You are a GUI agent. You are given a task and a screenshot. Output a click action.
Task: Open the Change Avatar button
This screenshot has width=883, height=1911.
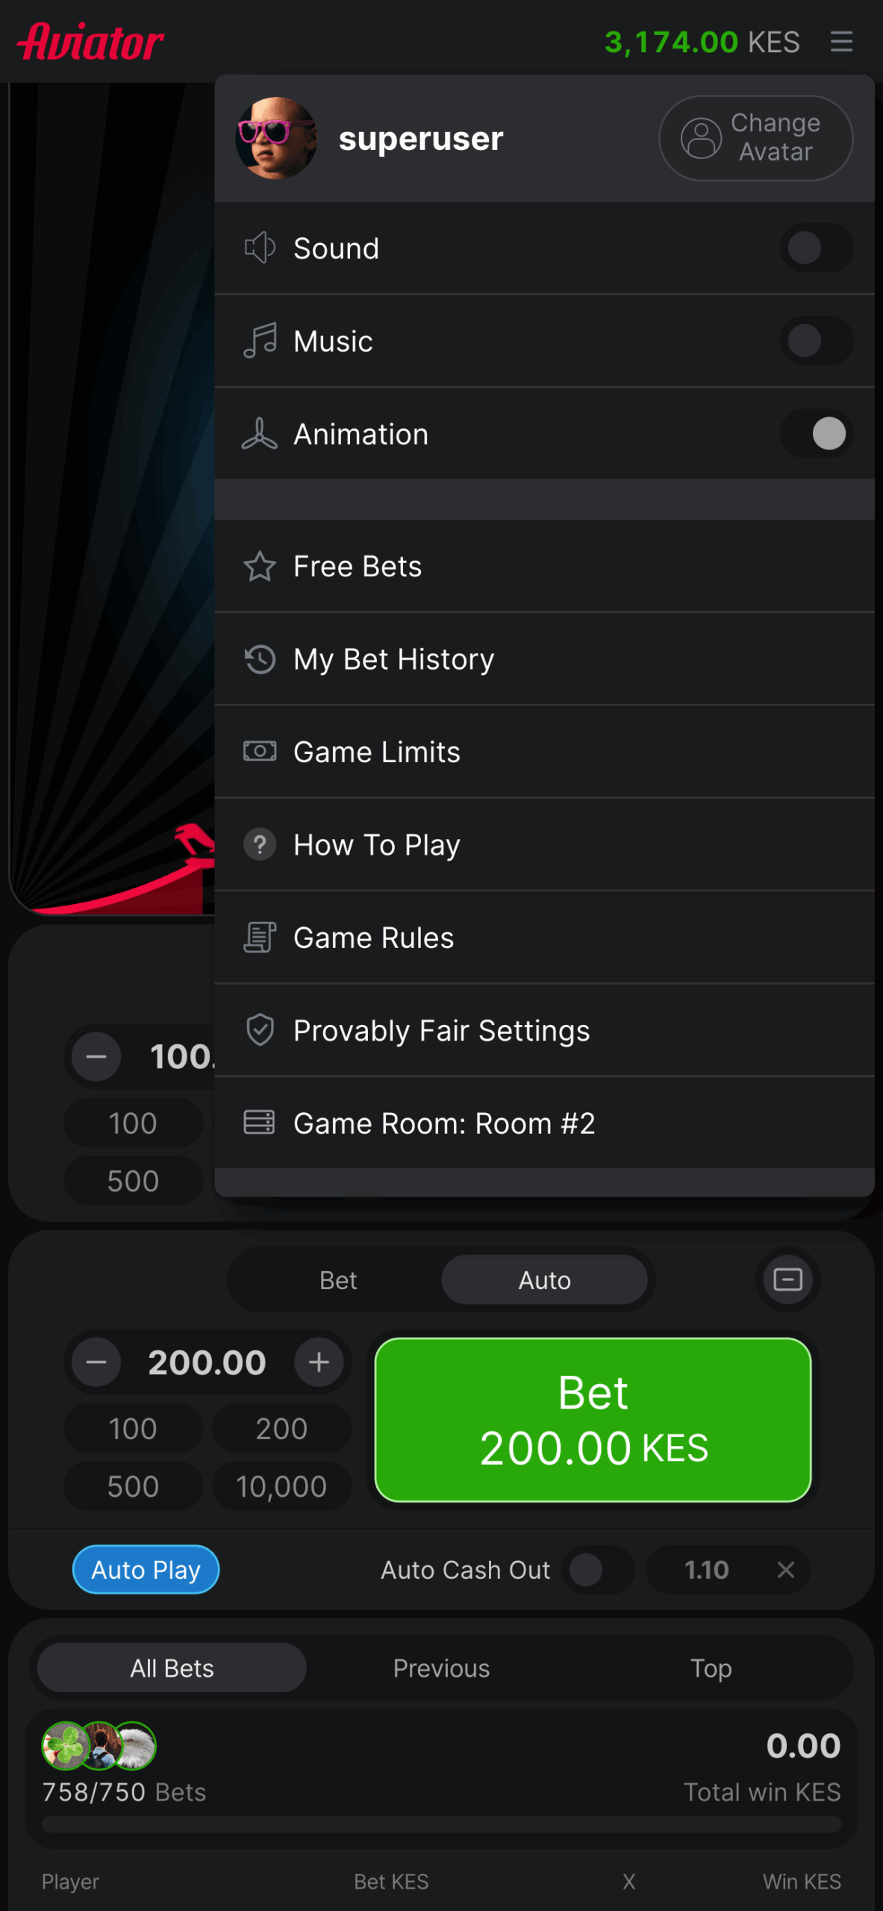(x=755, y=138)
